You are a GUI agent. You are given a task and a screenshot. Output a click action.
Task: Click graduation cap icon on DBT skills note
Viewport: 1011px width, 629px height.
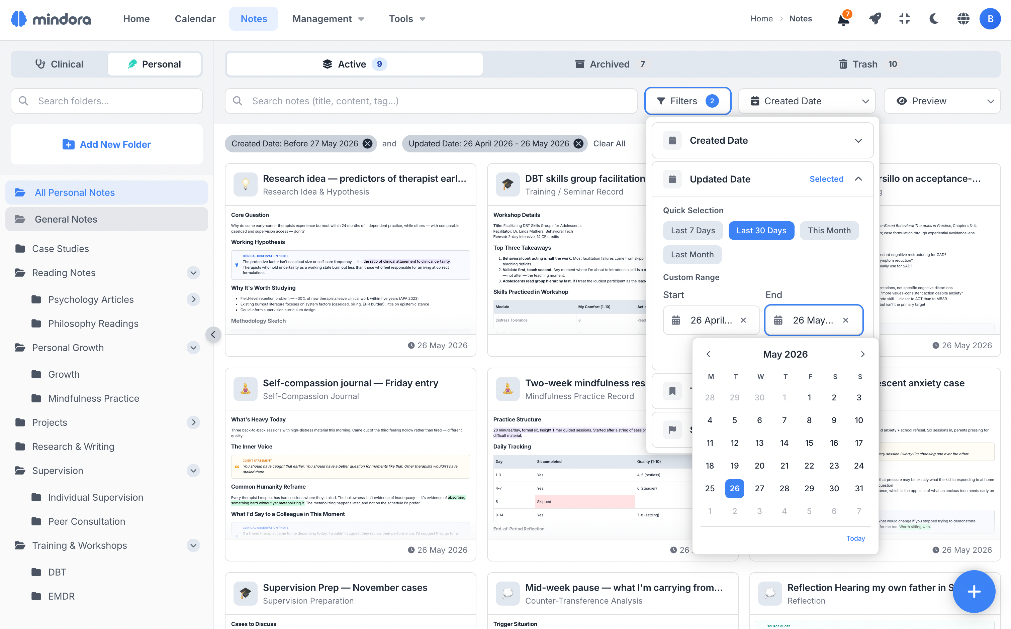coord(508,184)
